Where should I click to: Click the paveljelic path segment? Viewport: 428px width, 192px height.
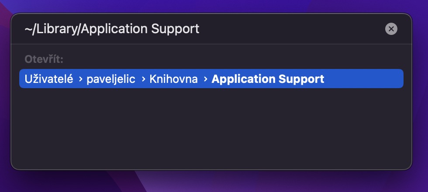(x=111, y=79)
